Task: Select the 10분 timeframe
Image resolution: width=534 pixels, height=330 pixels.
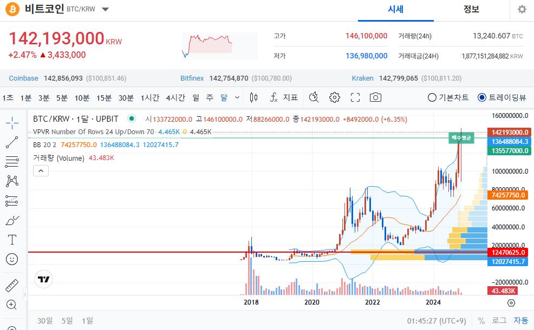Action: click(82, 98)
